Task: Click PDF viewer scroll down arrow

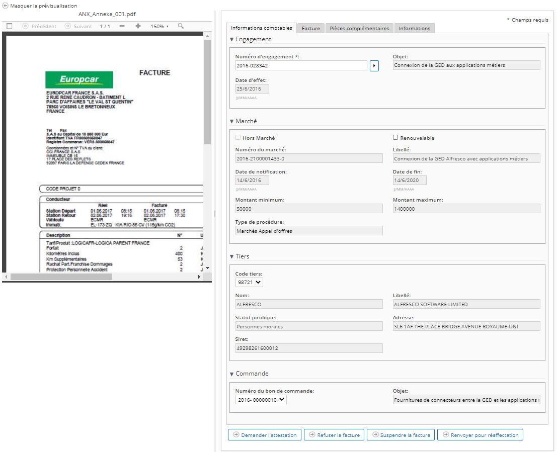Action: tap(207, 268)
